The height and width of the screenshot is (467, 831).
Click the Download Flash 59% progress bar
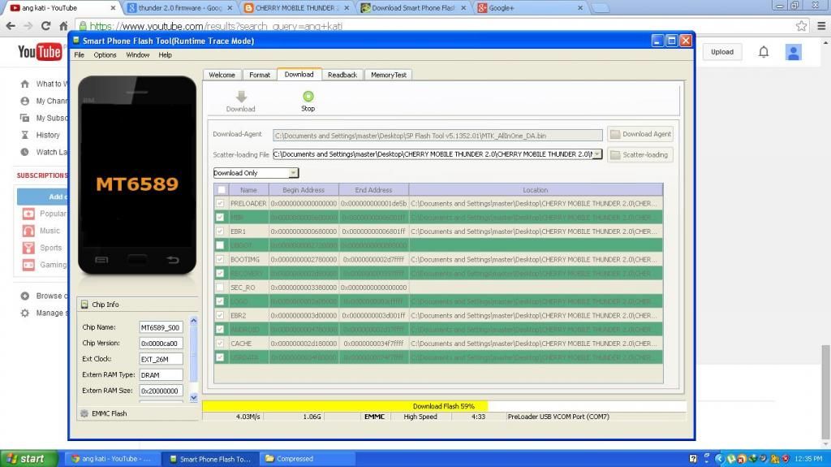pyautogui.click(x=444, y=406)
